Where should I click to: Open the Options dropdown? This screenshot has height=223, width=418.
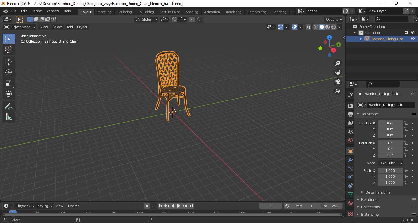tap(334, 19)
